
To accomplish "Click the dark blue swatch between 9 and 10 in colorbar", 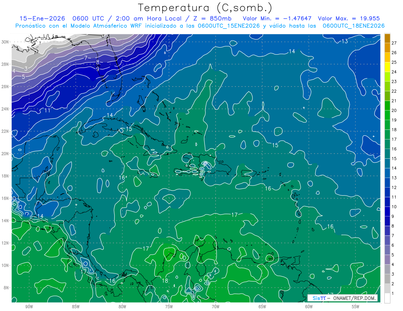I will tap(387, 212).
